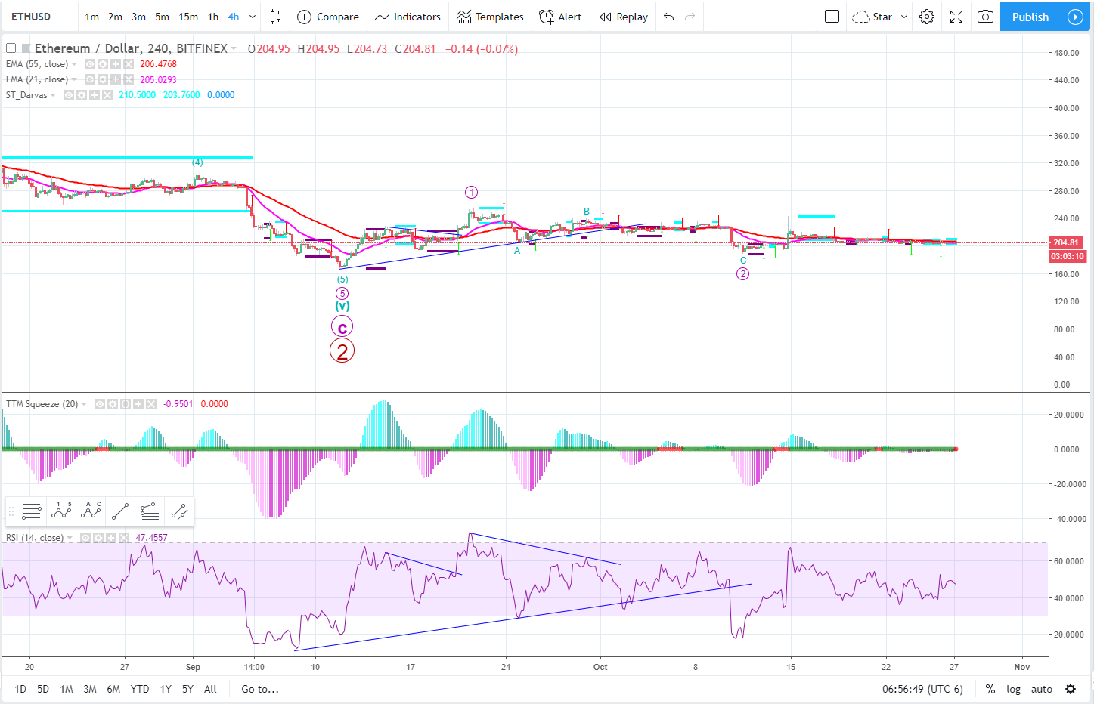The image size is (1094, 704).
Task: Expand the Star layout dropdown arrow
Action: (904, 17)
